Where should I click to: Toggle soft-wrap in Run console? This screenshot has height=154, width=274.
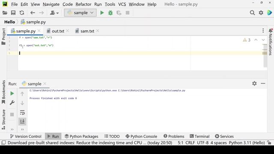click(x=22, y=113)
